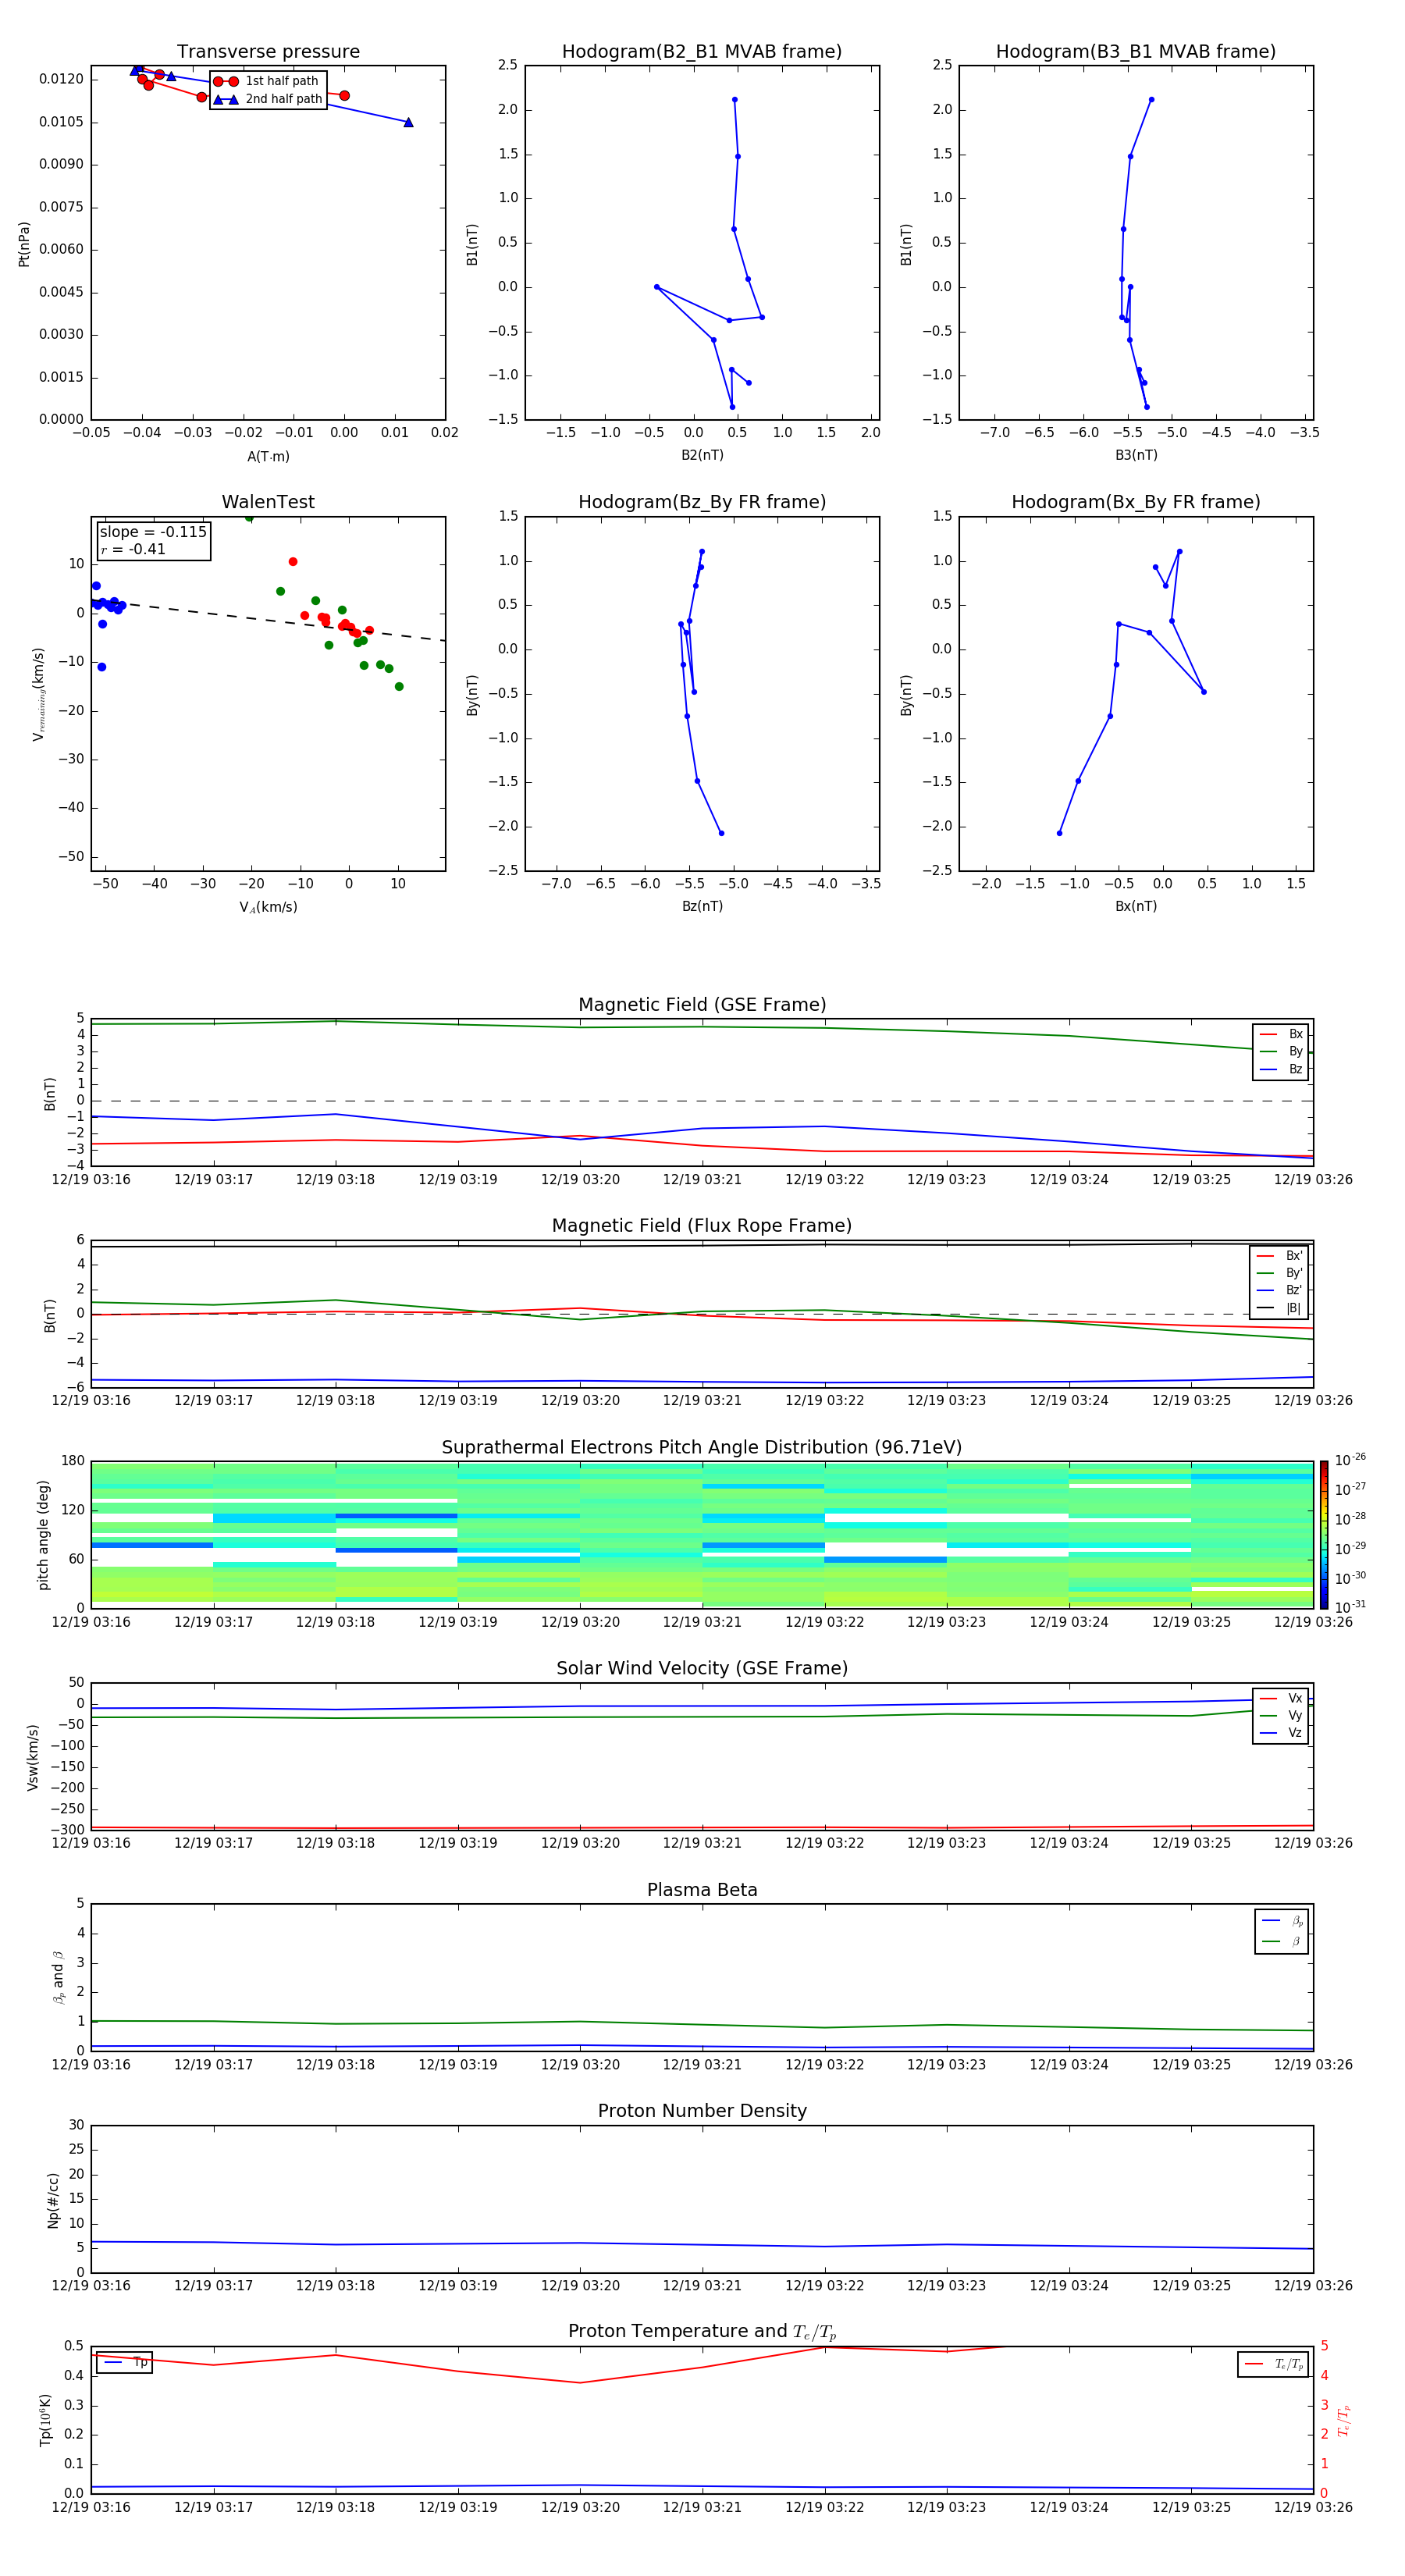The width and height of the screenshot is (1405, 2576).
Task: Click the lowest point of Bz_By FR hodogram
Action: tap(721, 833)
